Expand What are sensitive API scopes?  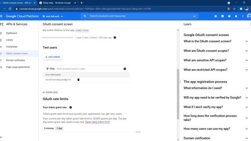[216, 60]
